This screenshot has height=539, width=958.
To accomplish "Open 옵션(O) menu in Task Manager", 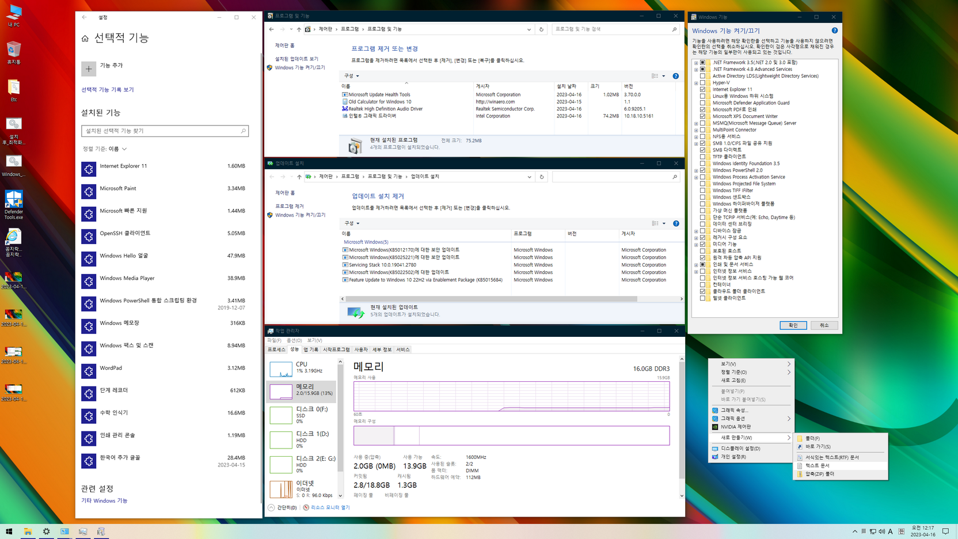I will 294,340.
